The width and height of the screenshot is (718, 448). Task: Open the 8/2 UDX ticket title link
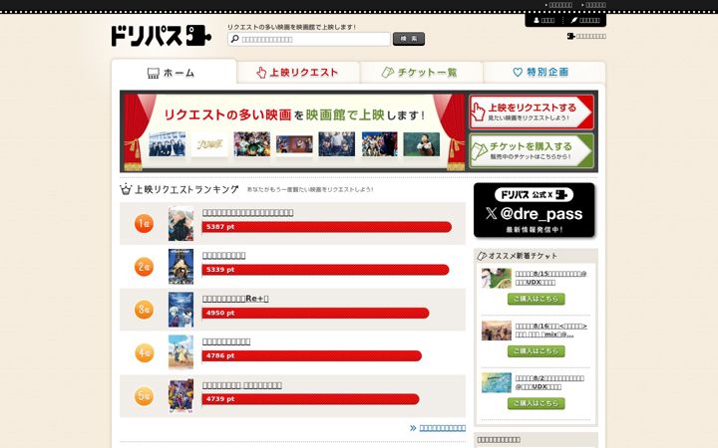[x=549, y=382]
